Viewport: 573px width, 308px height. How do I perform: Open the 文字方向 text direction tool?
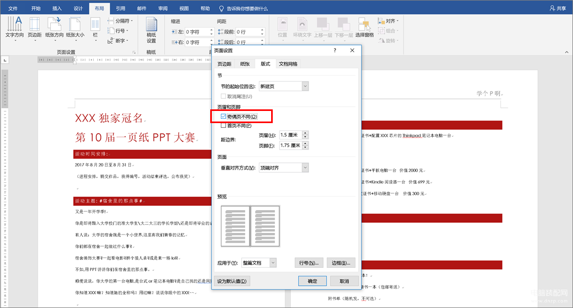tap(15, 29)
